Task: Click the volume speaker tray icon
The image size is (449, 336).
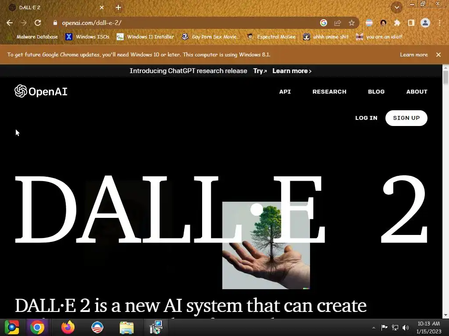Action: coord(406,327)
